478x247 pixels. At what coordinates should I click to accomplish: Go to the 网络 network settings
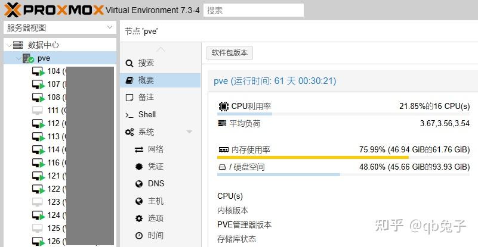[x=155, y=149]
